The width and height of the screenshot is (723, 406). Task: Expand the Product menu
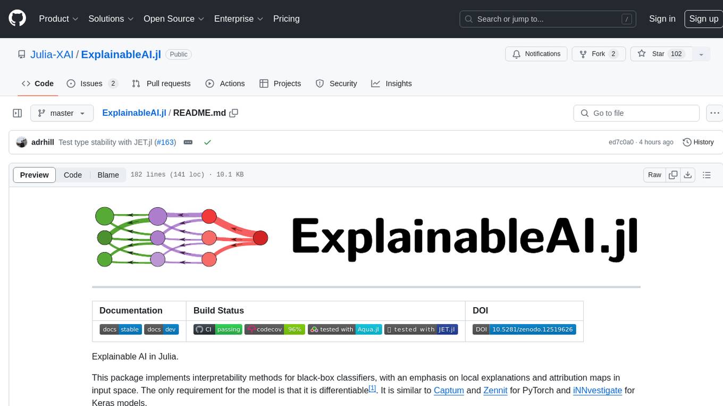click(x=58, y=19)
